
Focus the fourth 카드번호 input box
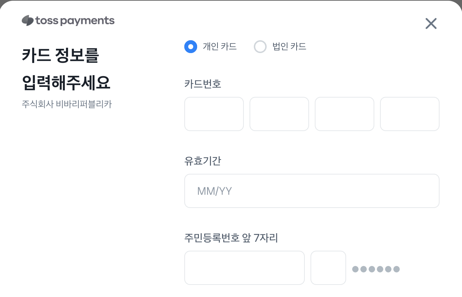[410, 114]
